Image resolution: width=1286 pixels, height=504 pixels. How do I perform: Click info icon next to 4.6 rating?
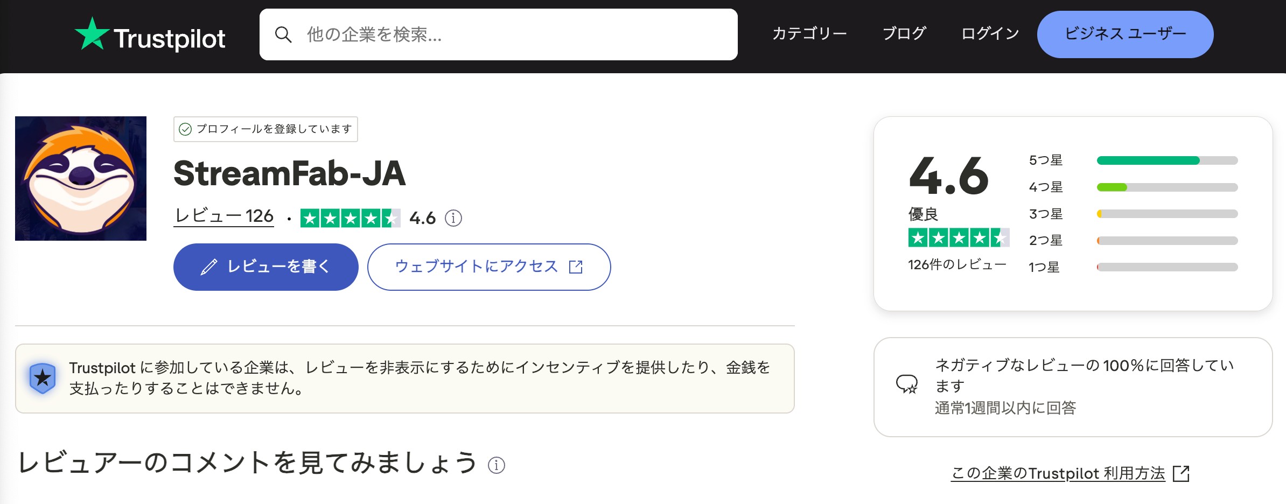coord(453,218)
